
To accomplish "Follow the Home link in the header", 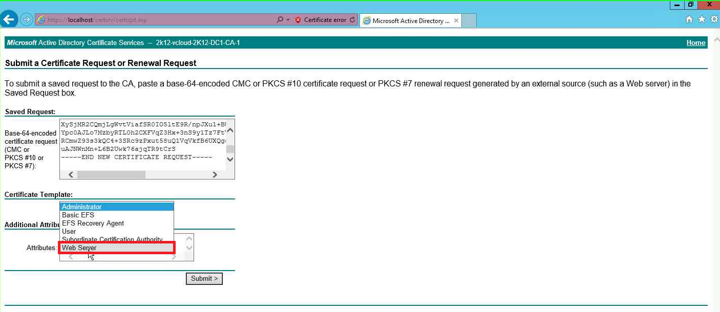I will pyautogui.click(x=695, y=43).
